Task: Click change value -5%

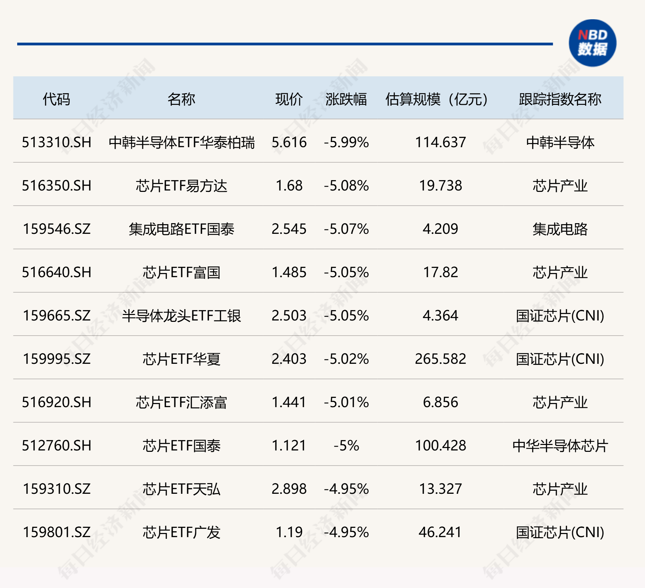Action: (346, 446)
